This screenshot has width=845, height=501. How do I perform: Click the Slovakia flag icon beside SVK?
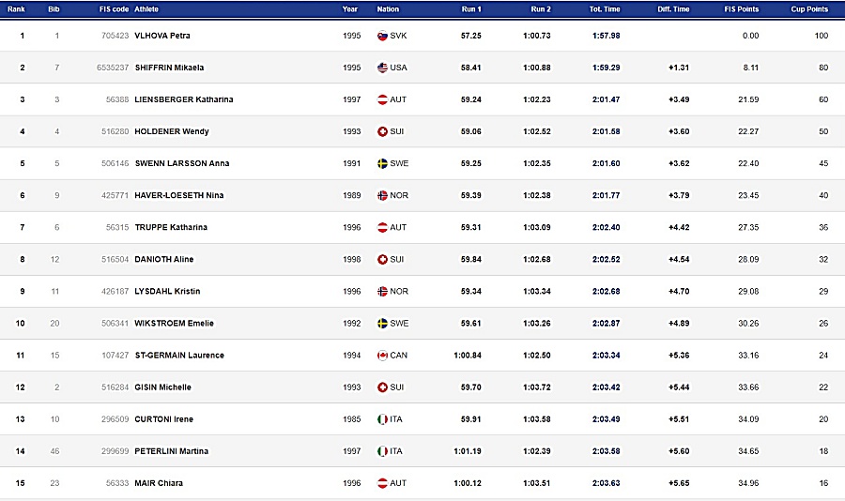pos(382,36)
